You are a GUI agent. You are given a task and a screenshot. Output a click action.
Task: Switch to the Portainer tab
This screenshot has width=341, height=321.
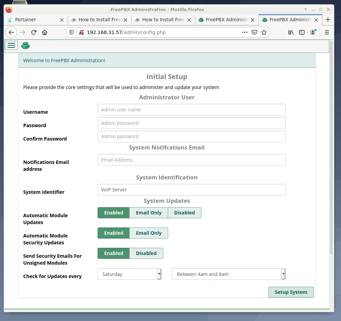(34, 20)
